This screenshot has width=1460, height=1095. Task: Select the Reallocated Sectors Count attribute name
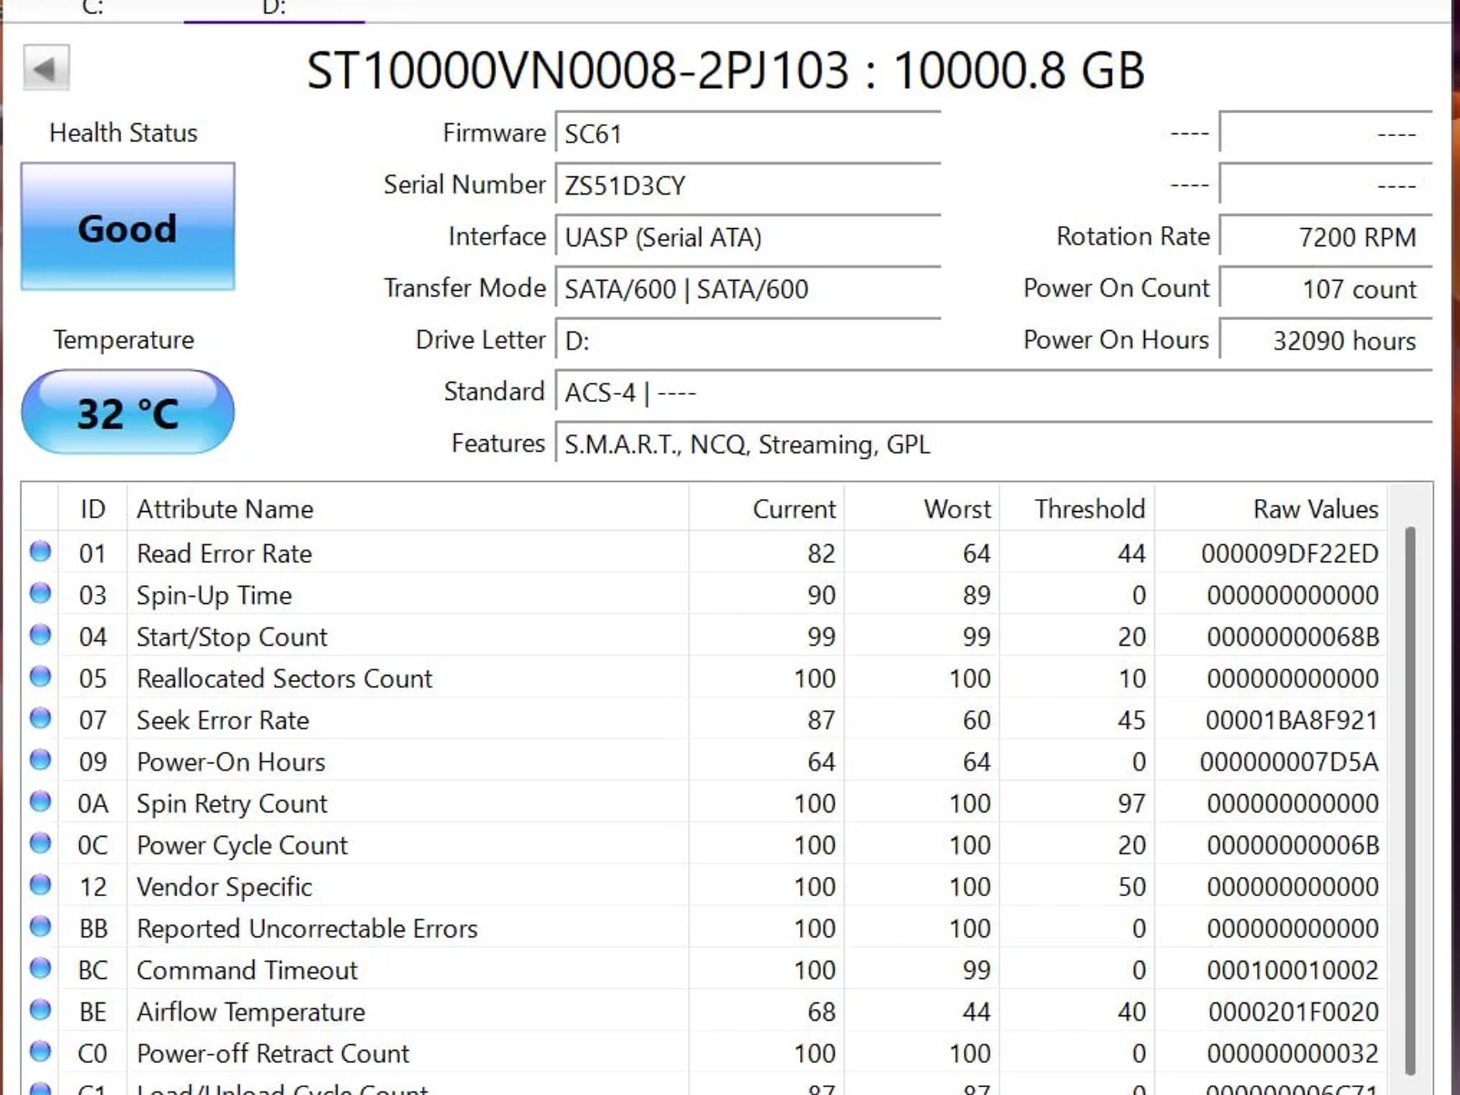(x=284, y=679)
